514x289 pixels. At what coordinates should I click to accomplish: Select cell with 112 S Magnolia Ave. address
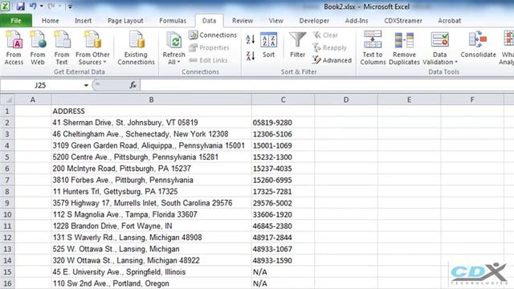pos(151,214)
